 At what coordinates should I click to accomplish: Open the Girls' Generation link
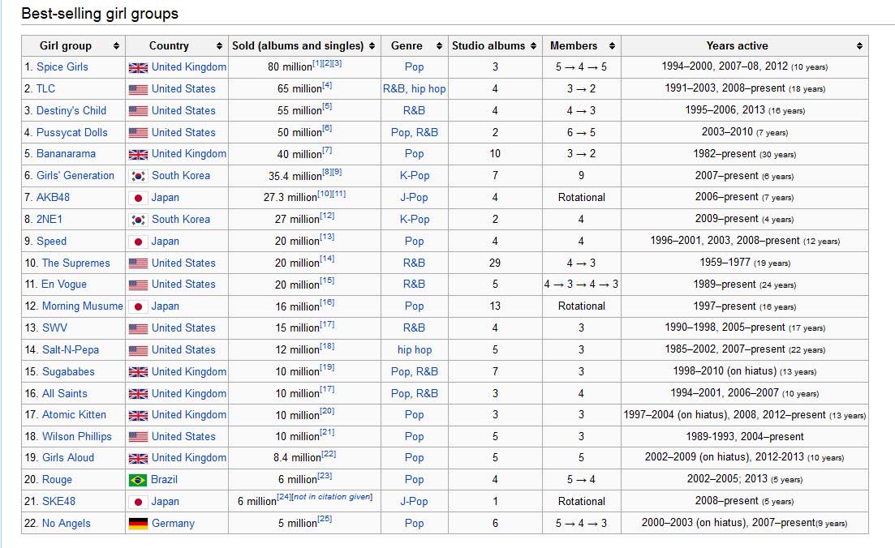75,175
